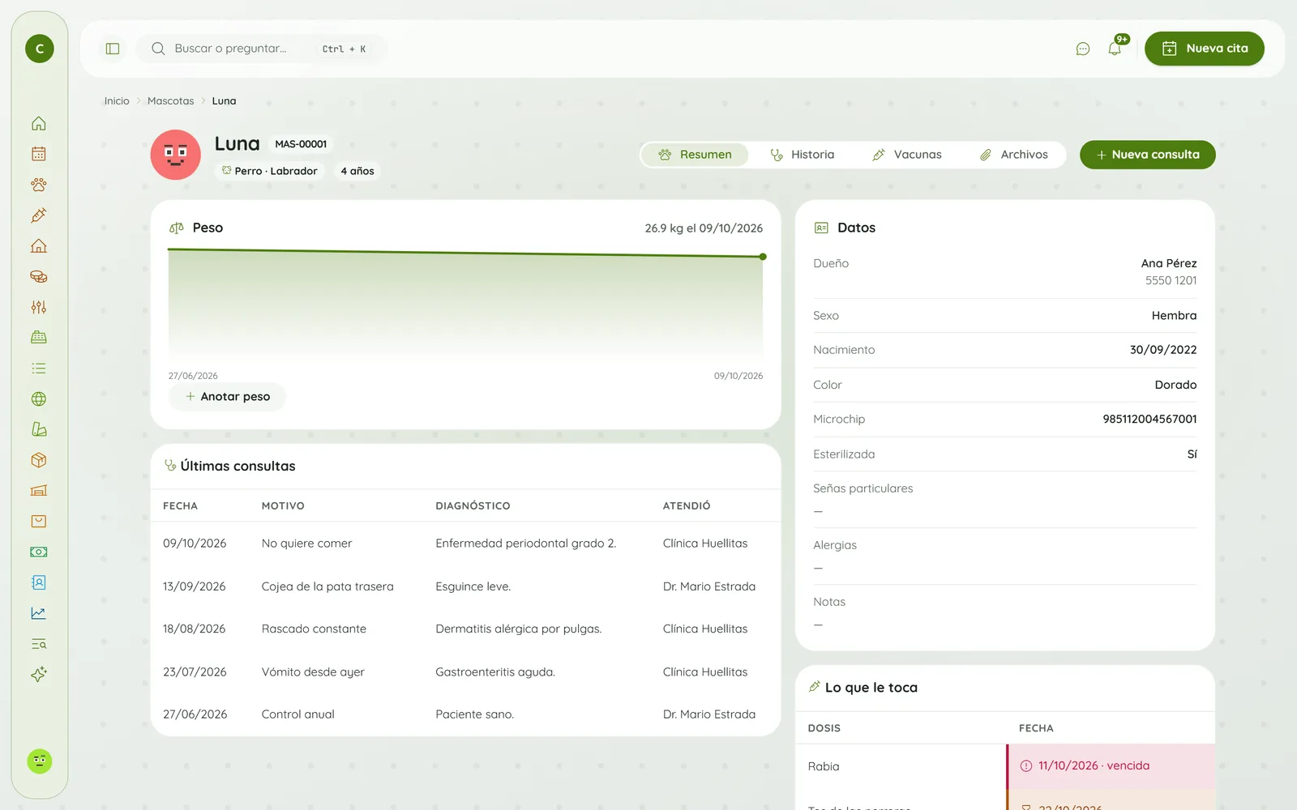Open the contact book icon in sidebar
This screenshot has width=1297, height=810.
[39, 582]
